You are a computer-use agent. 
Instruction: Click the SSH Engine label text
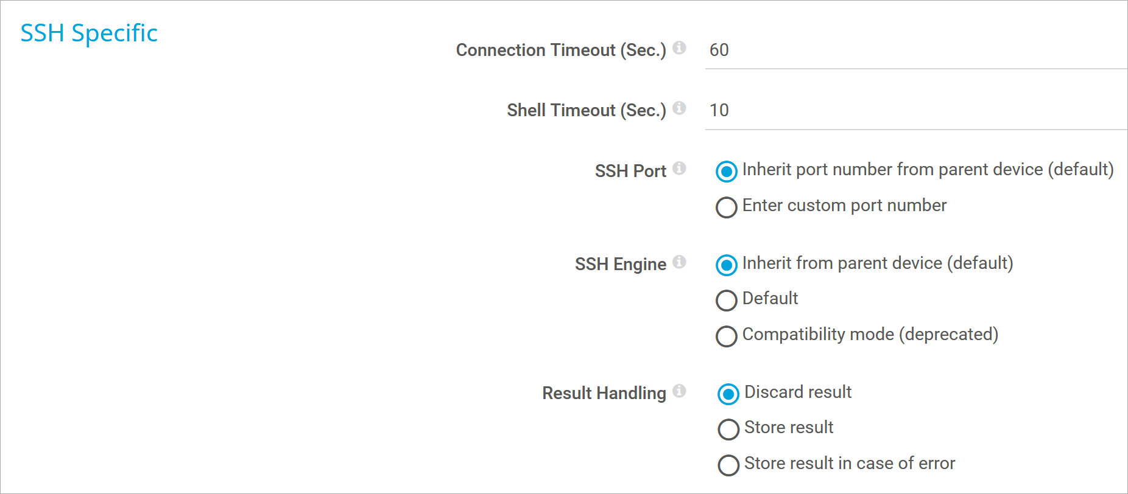click(620, 265)
